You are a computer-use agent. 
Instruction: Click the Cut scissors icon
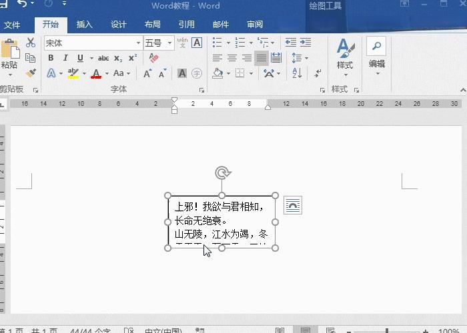coord(31,43)
